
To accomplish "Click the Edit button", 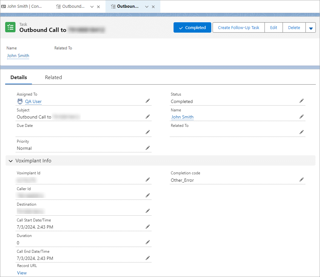I will (274, 27).
